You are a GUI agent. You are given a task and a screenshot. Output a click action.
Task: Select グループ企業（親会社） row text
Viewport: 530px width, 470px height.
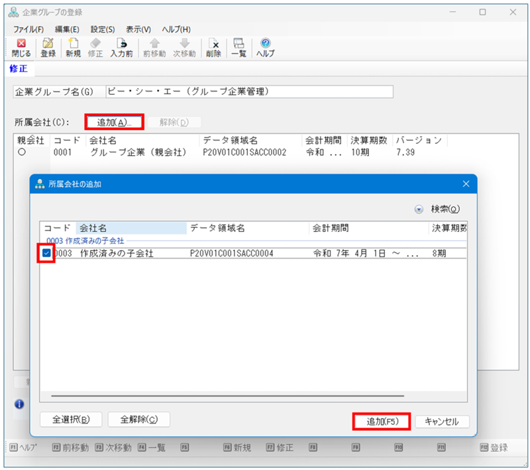point(138,152)
